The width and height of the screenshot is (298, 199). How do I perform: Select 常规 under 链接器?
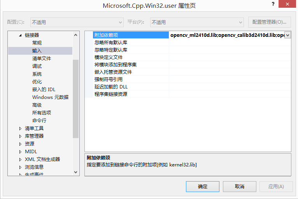[37, 43]
